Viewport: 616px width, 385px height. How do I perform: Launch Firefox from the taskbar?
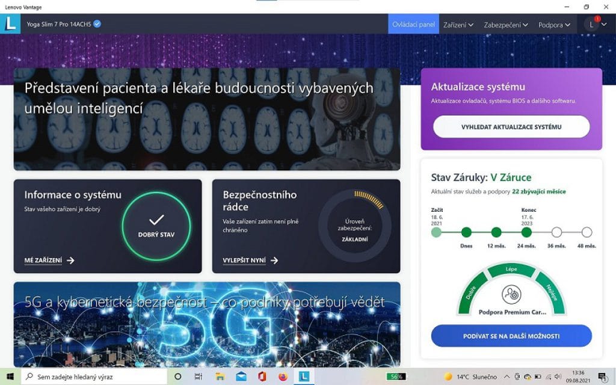(x=283, y=377)
